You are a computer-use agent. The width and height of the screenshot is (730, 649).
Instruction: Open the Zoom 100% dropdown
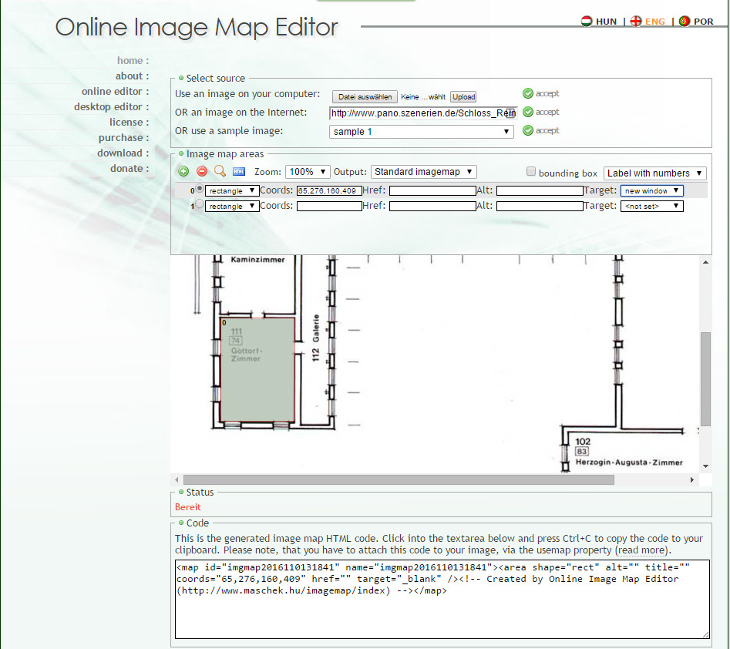(x=308, y=172)
